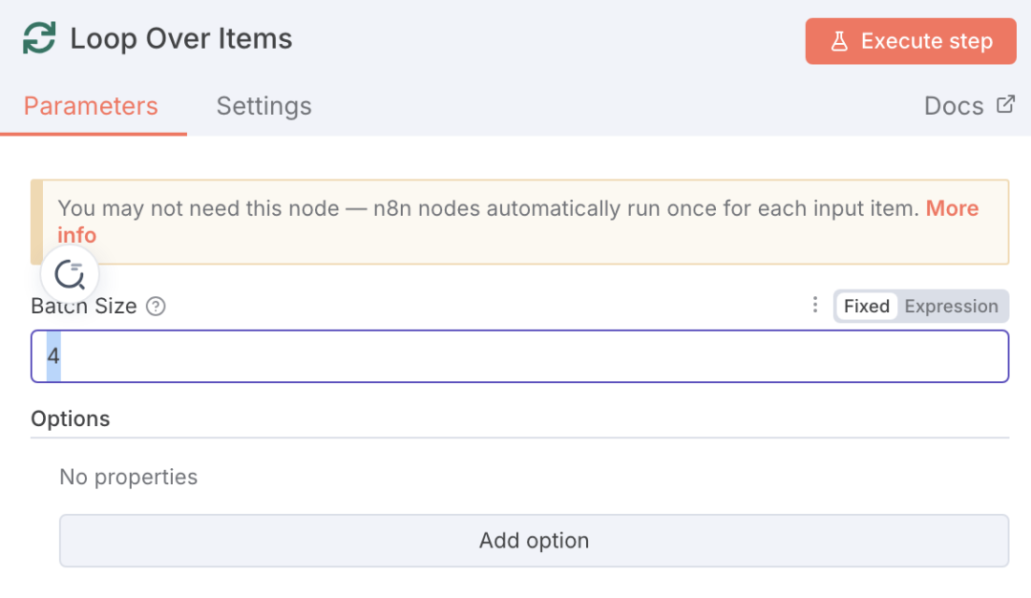Open the three-dot parameter options menu
Image resolution: width=1031 pixels, height=598 pixels.
(814, 306)
